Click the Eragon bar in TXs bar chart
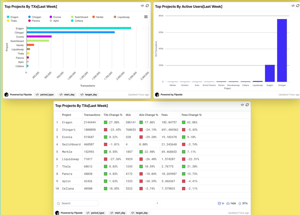The width and height of the screenshot is (300, 215). [79, 28]
